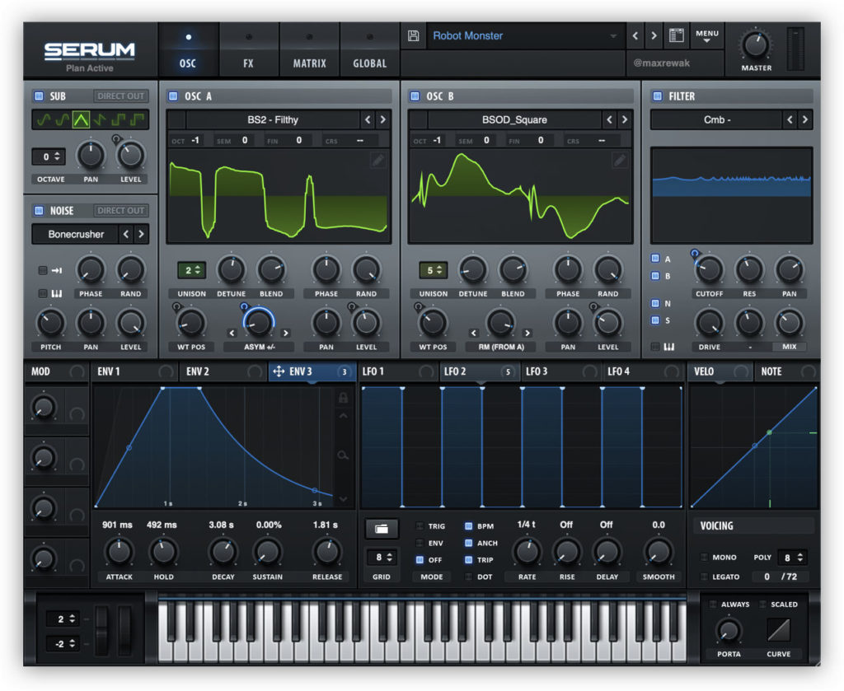Toggle the LFO BPM sync checkbox
844x691 pixels.
point(469,525)
